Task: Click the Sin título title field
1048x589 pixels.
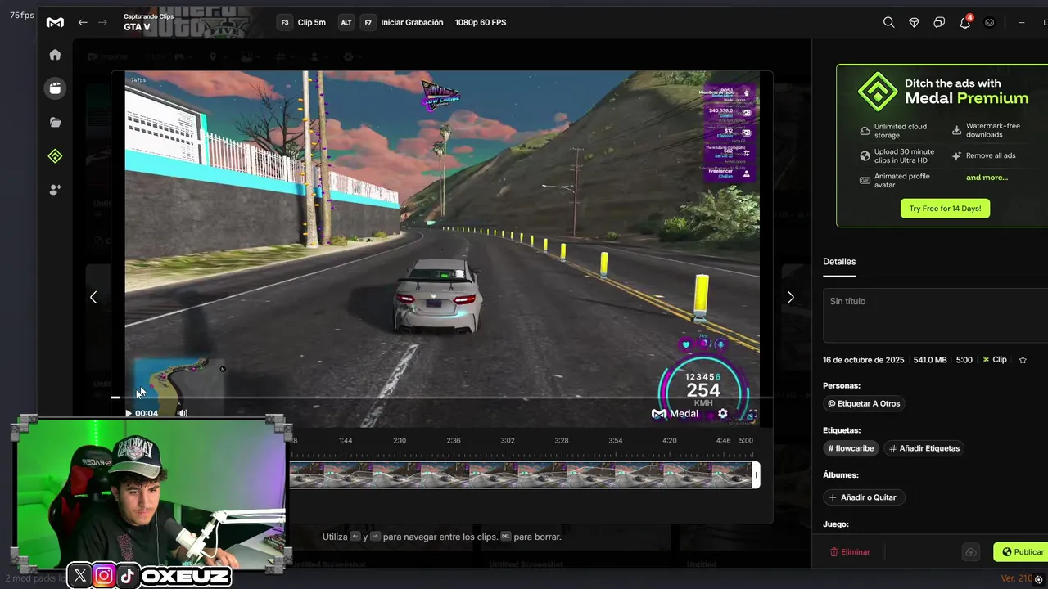Action: click(x=935, y=315)
